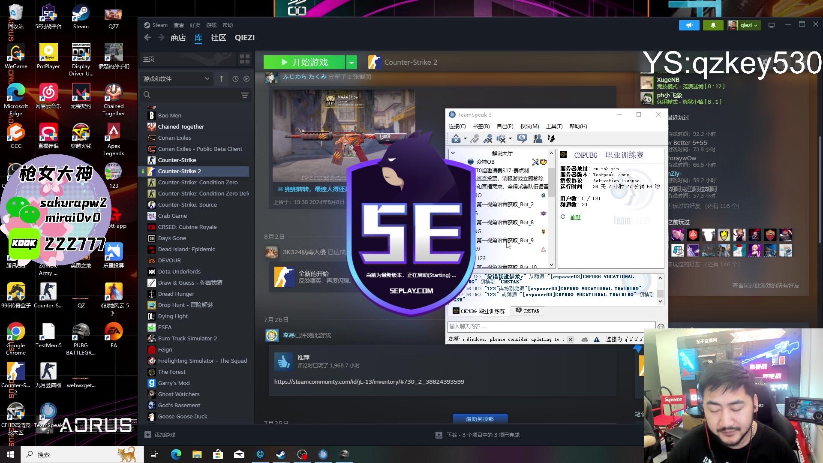
Task: Open the 查看 menu in Steam
Action: (x=179, y=25)
